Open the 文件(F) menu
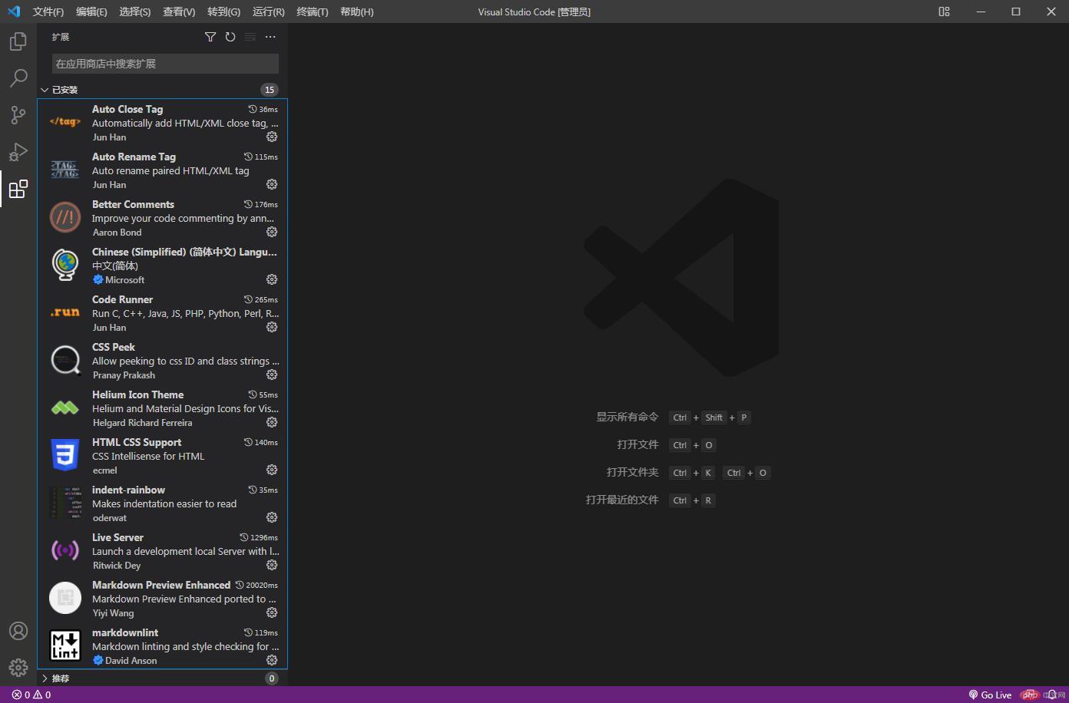 (48, 12)
